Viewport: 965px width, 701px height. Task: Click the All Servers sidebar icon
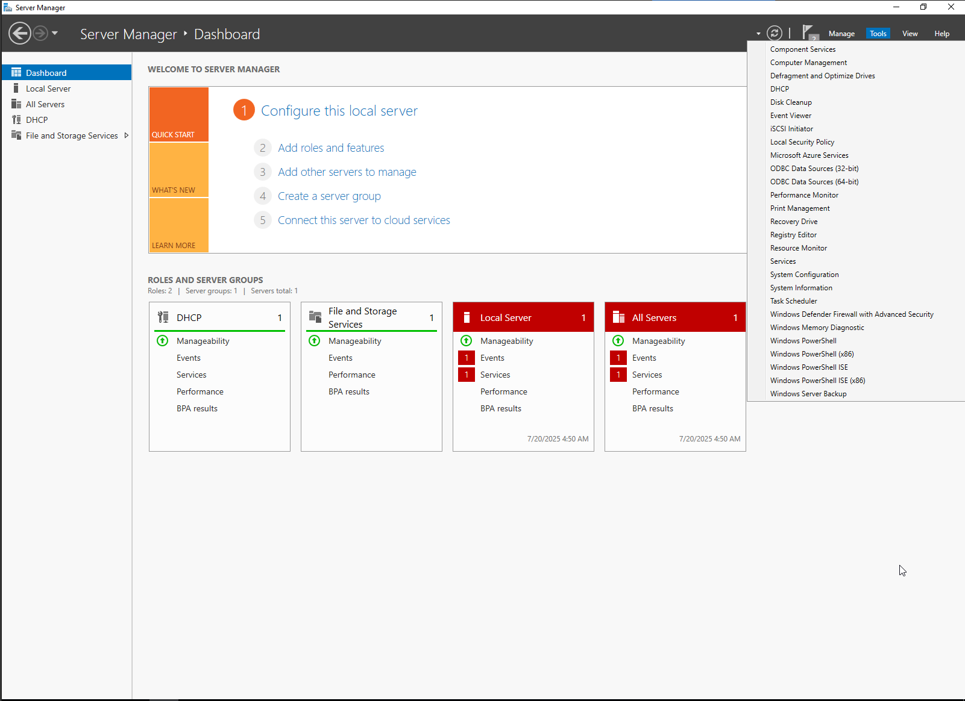pos(16,104)
